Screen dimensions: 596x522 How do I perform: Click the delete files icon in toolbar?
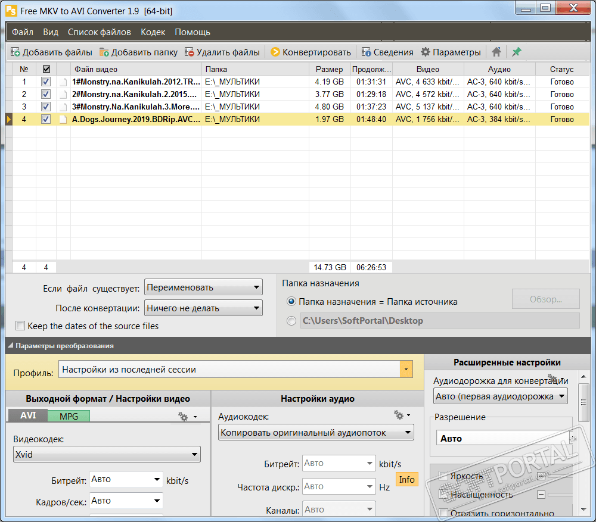pyautogui.click(x=190, y=52)
